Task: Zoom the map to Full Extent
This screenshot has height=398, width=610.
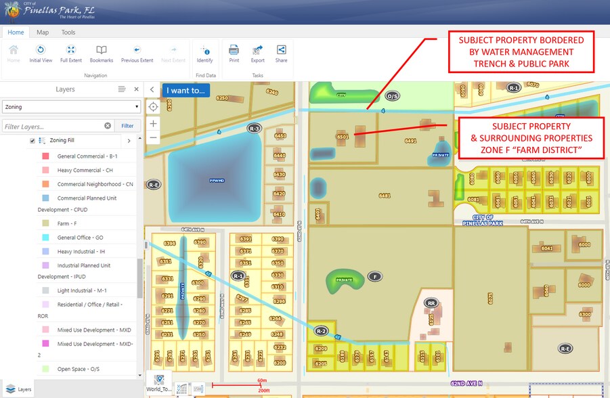Action: 71,53
